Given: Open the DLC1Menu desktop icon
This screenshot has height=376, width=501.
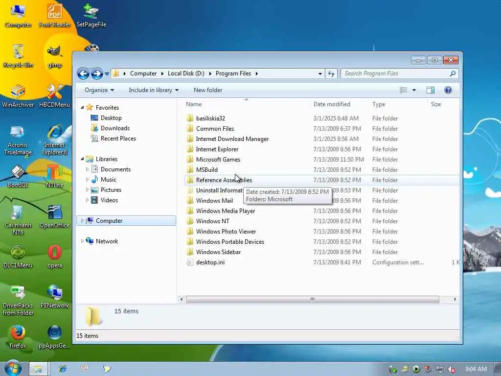Looking at the screenshot, I should 18,257.
